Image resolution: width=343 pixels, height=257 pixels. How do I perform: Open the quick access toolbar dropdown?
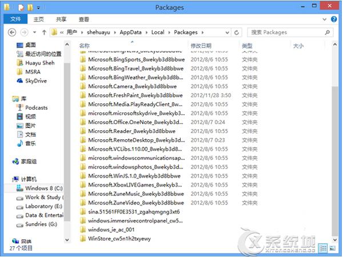[x=38, y=8]
